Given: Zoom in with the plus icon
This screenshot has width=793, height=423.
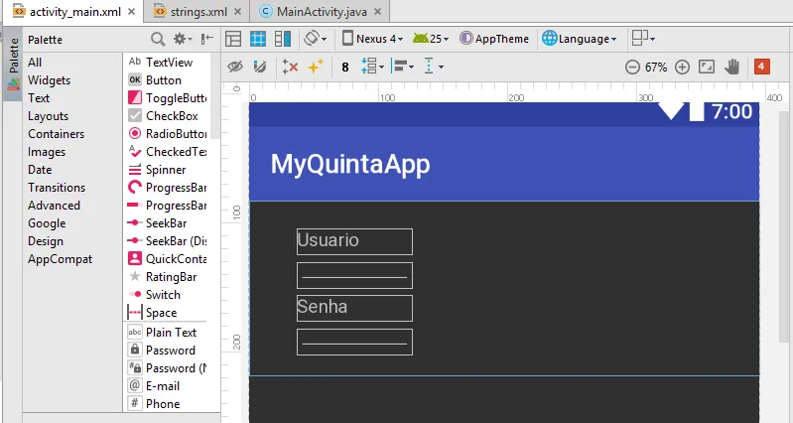Looking at the screenshot, I should click(x=682, y=68).
